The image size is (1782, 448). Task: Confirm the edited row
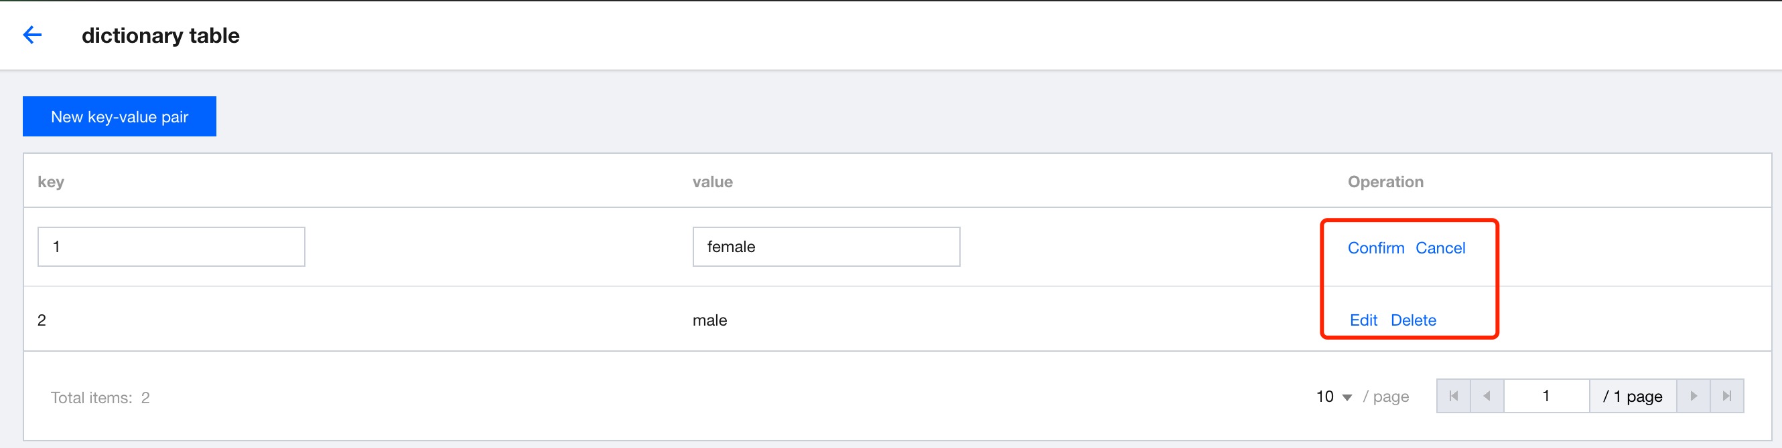(x=1375, y=248)
